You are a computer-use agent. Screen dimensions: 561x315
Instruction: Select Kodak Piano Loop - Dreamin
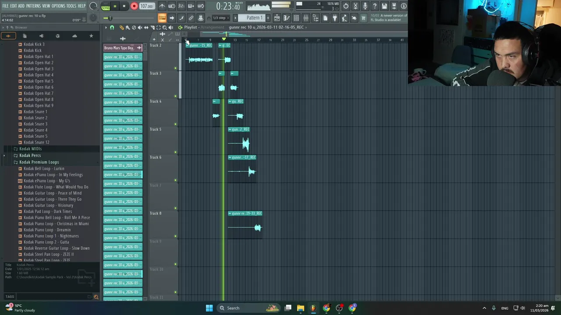(x=47, y=230)
